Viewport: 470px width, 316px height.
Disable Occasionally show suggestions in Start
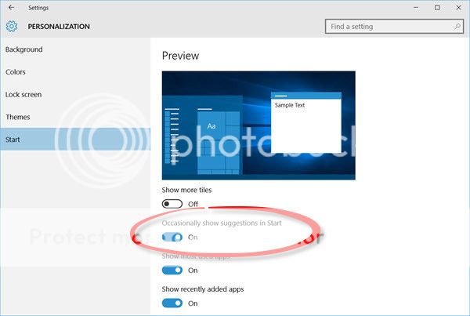click(172, 237)
